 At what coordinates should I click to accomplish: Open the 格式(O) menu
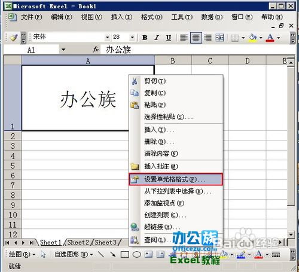151,17
